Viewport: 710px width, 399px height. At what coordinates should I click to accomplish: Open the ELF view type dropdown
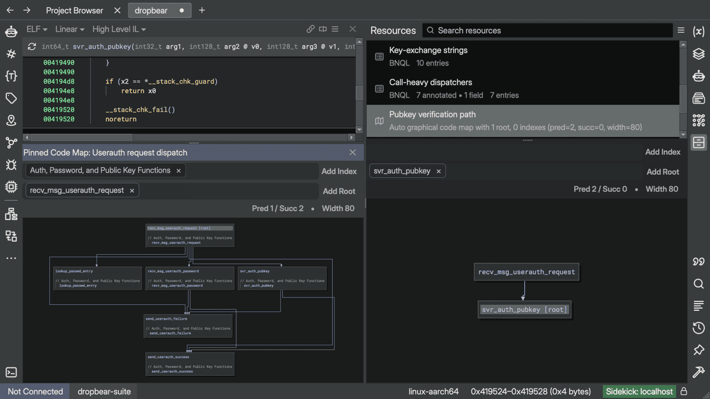pyautogui.click(x=37, y=29)
